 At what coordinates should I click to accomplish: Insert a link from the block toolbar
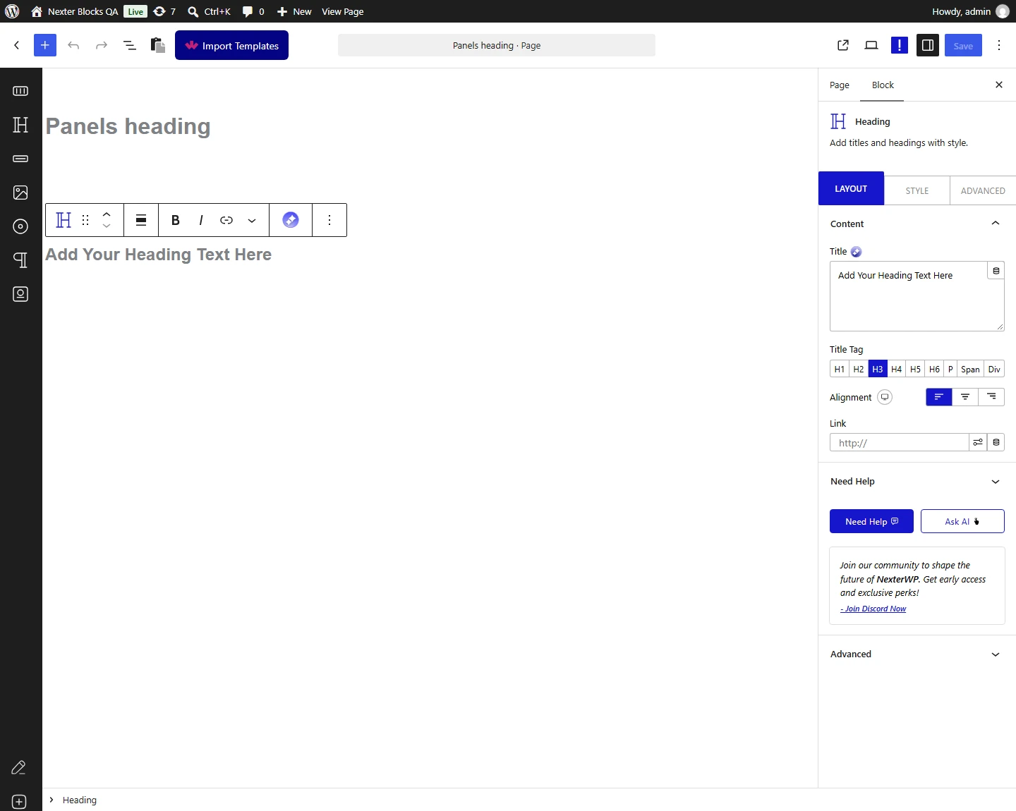[226, 220]
